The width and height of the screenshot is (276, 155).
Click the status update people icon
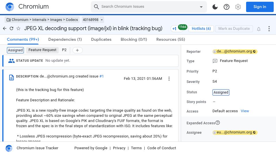coord(11,61)
